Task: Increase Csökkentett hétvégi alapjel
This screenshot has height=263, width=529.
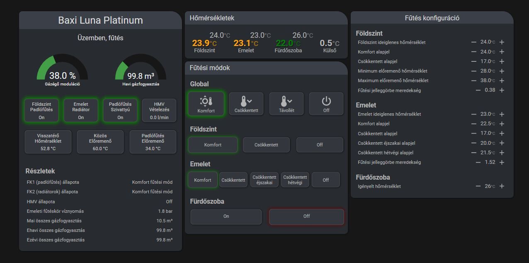Action: [x=502, y=153]
